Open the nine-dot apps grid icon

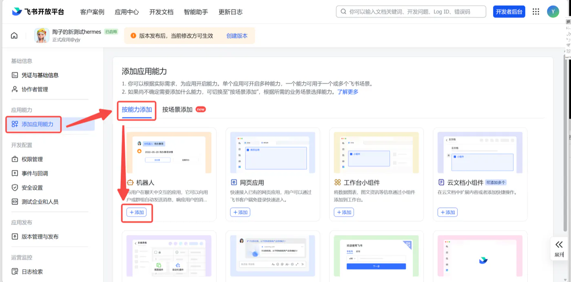point(536,11)
